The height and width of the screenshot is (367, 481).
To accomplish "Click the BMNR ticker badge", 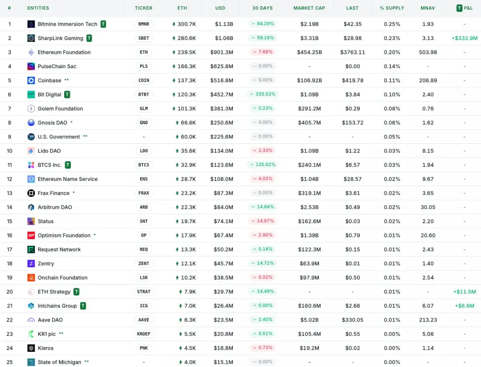I will [143, 24].
